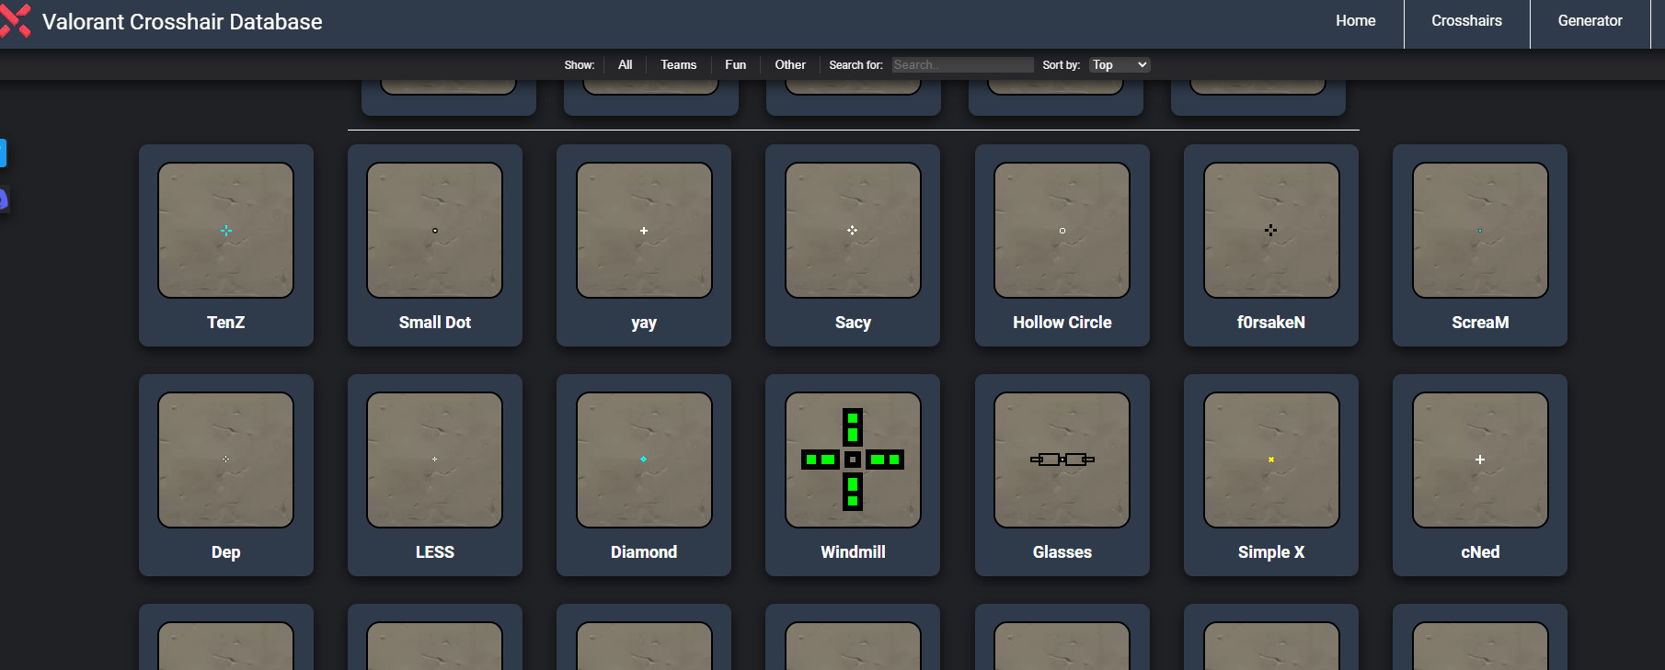Click the Small Dot card title

435,323
